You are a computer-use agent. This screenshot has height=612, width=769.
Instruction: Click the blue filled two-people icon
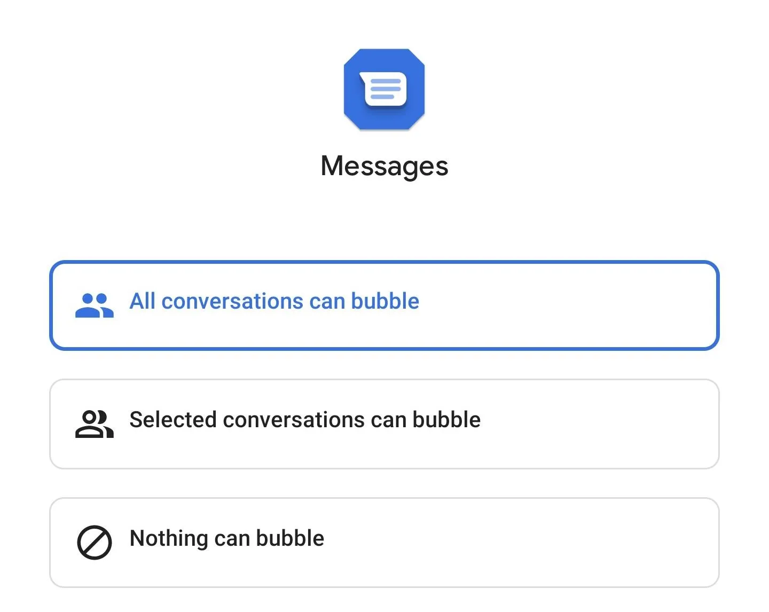coord(95,305)
